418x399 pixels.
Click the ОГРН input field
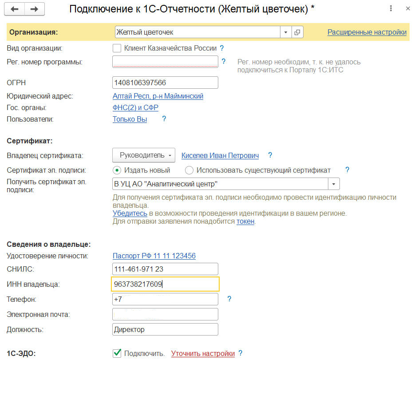click(165, 83)
